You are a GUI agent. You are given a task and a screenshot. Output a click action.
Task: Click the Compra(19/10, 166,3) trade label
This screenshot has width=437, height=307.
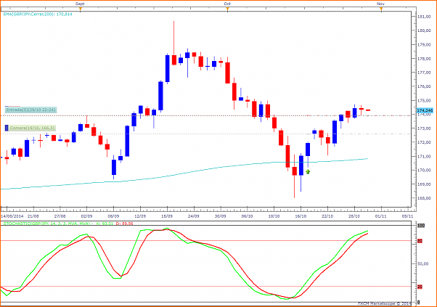(x=32, y=128)
